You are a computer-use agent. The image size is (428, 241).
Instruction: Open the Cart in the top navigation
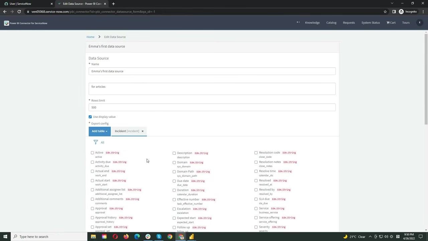pos(391,23)
